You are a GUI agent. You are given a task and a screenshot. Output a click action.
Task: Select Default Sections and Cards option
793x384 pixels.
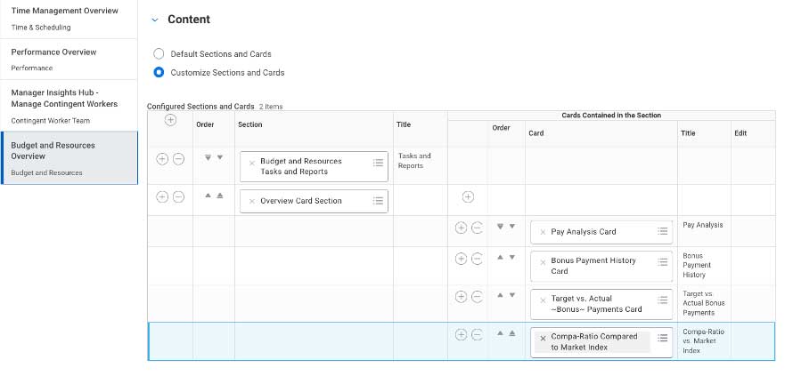click(x=159, y=54)
